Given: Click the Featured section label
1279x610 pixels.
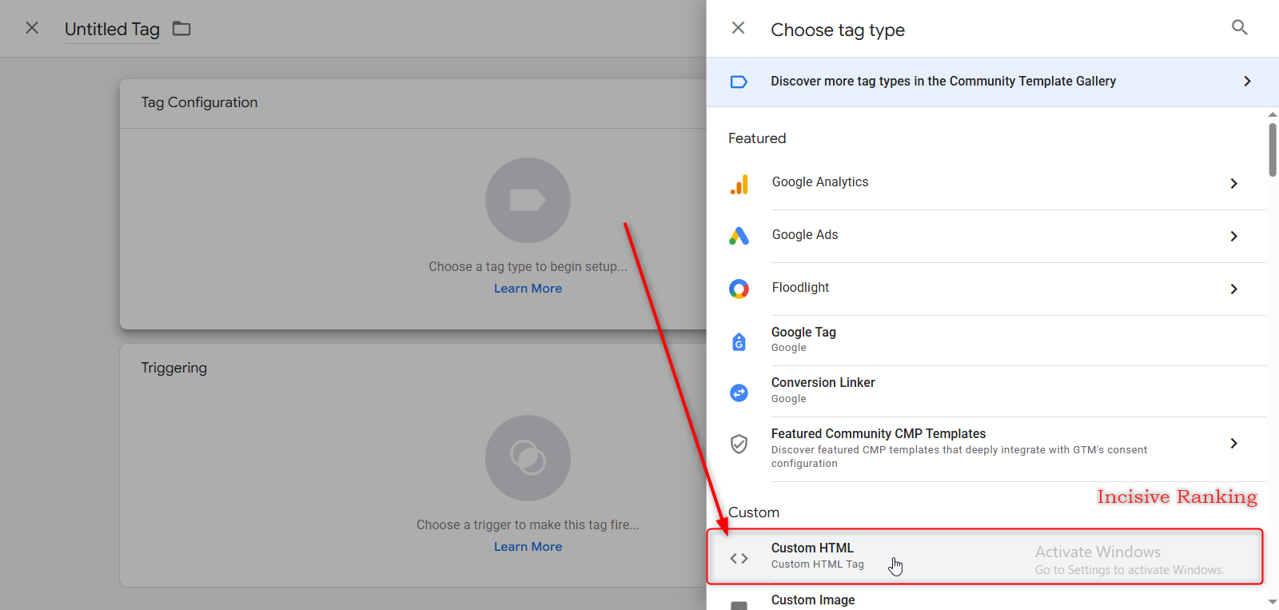Looking at the screenshot, I should pos(757,138).
